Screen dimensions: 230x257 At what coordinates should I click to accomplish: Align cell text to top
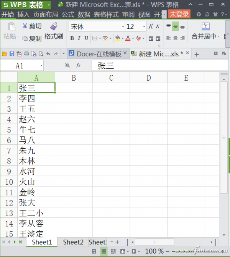tap(169, 26)
